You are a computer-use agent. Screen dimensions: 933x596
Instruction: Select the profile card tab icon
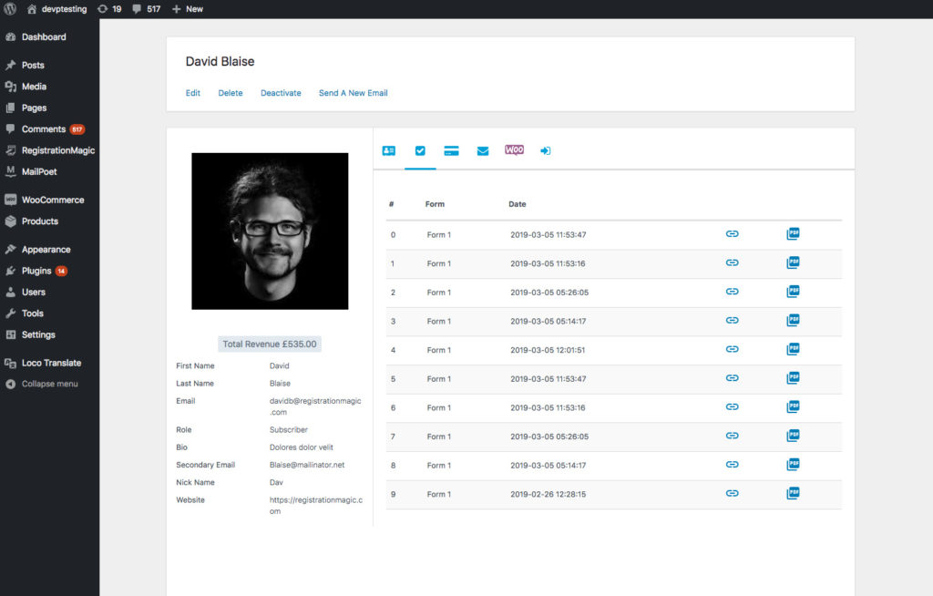coord(389,151)
